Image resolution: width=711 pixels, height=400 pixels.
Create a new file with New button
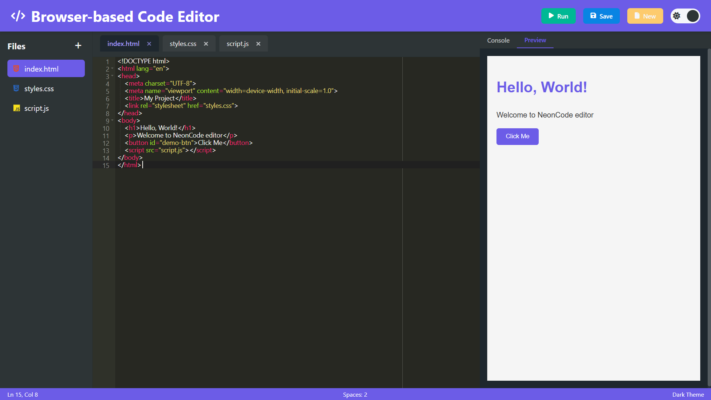coord(645,16)
